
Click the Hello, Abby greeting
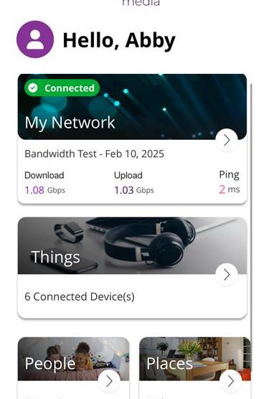pyautogui.click(x=119, y=40)
